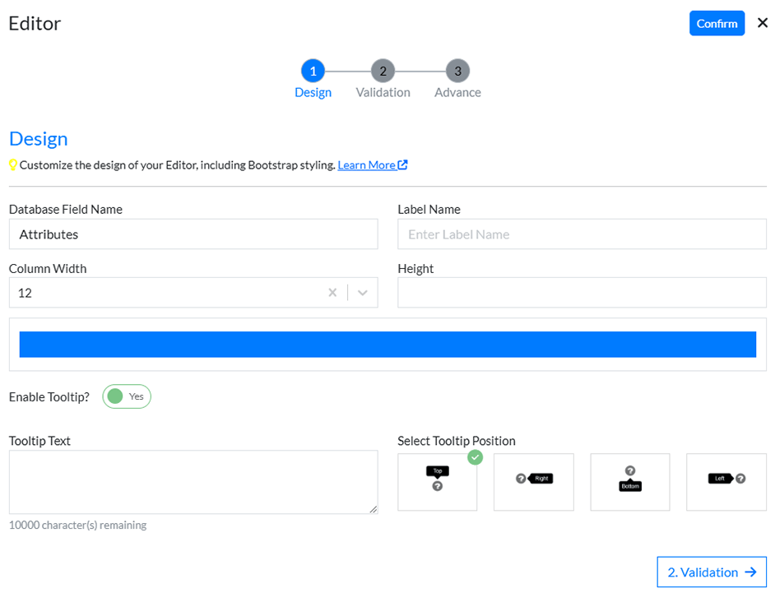
Task: Expand the Column Width dropdown arrow
Action: tap(362, 293)
